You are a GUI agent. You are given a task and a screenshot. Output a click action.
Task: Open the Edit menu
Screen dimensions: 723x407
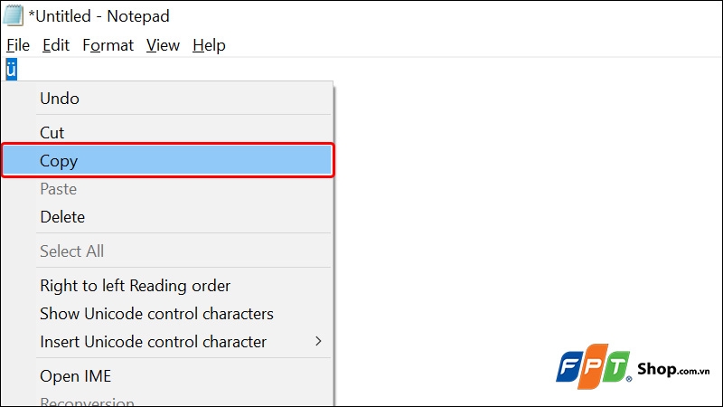pos(56,45)
